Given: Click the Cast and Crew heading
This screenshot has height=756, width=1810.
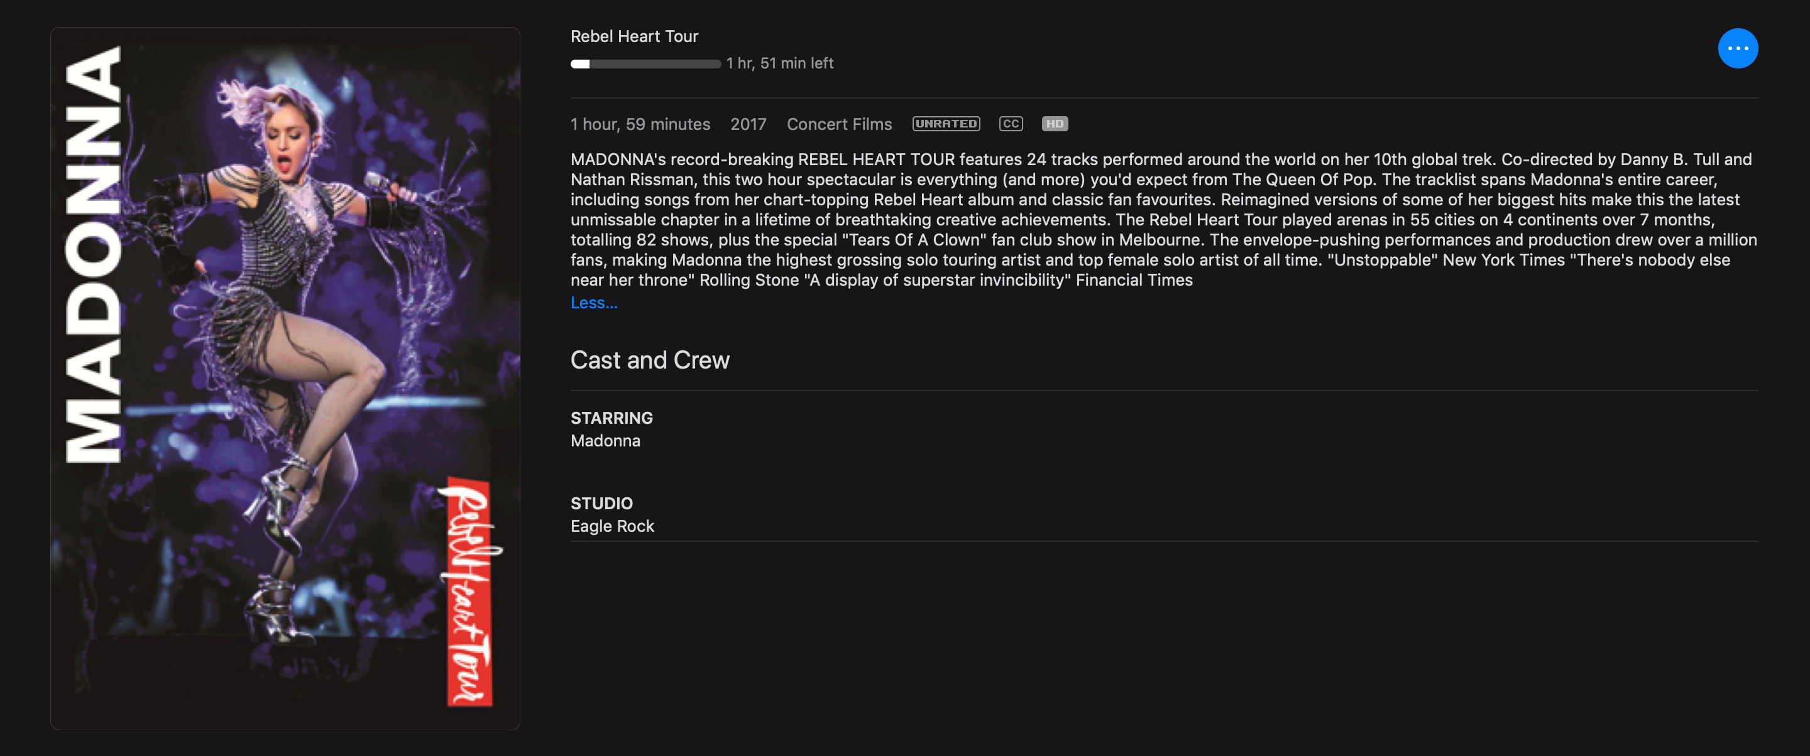Looking at the screenshot, I should [x=650, y=360].
